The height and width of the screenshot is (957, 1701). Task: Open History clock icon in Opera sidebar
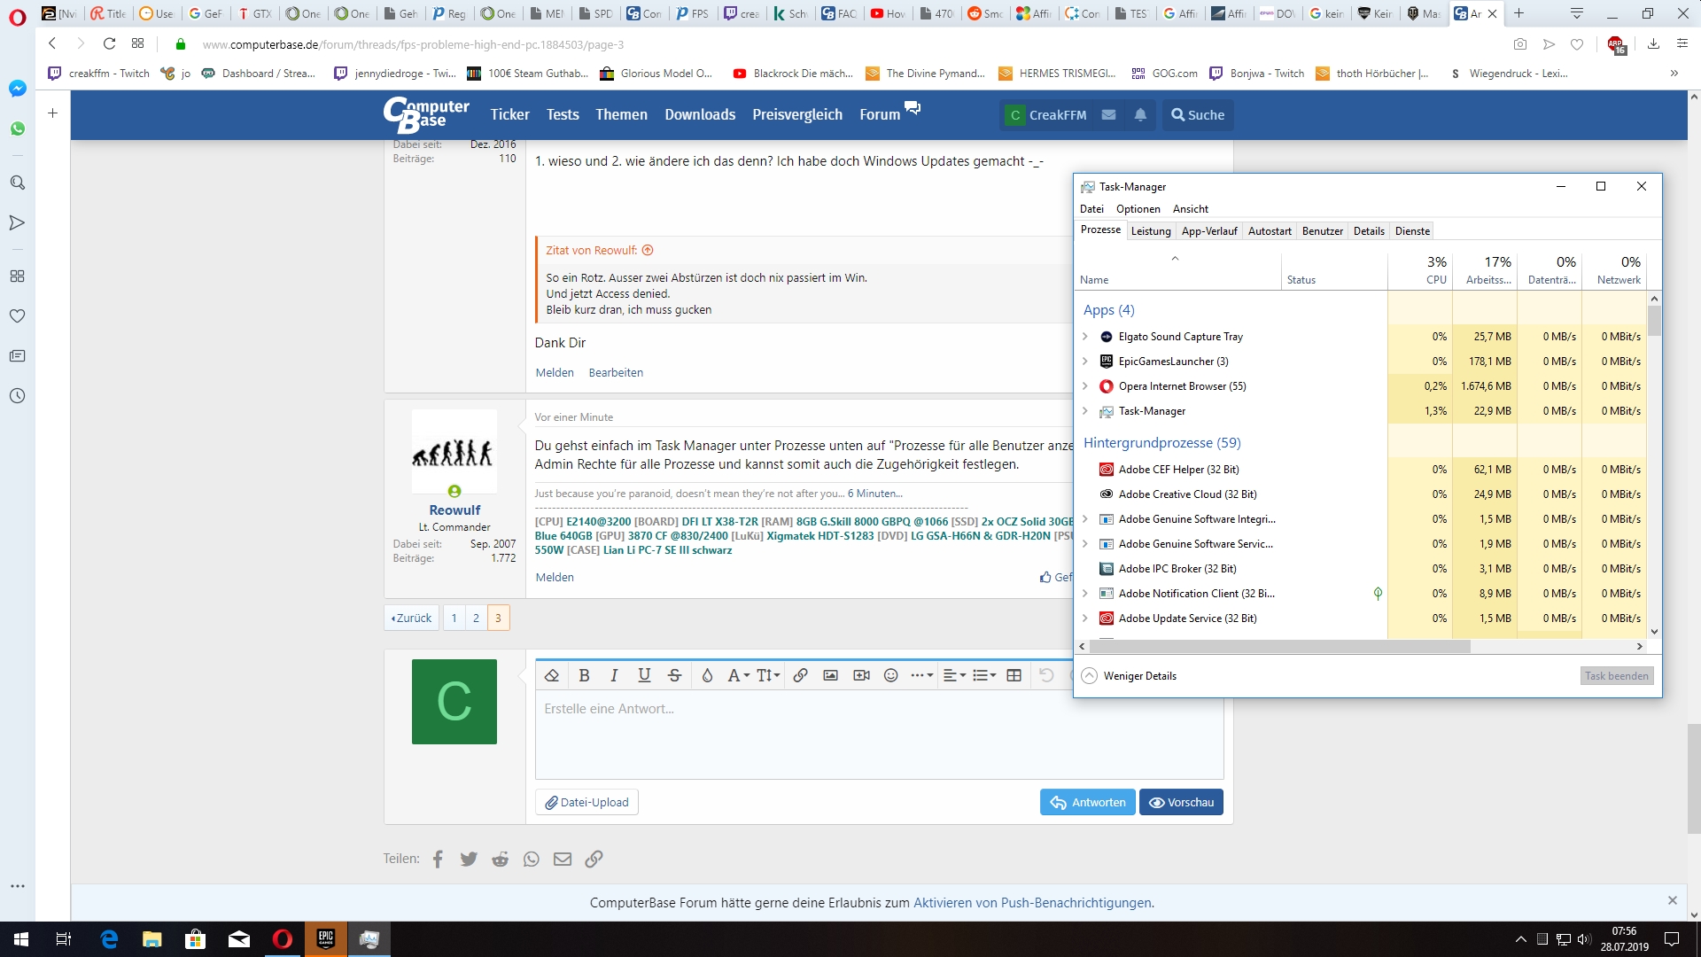[x=17, y=396]
